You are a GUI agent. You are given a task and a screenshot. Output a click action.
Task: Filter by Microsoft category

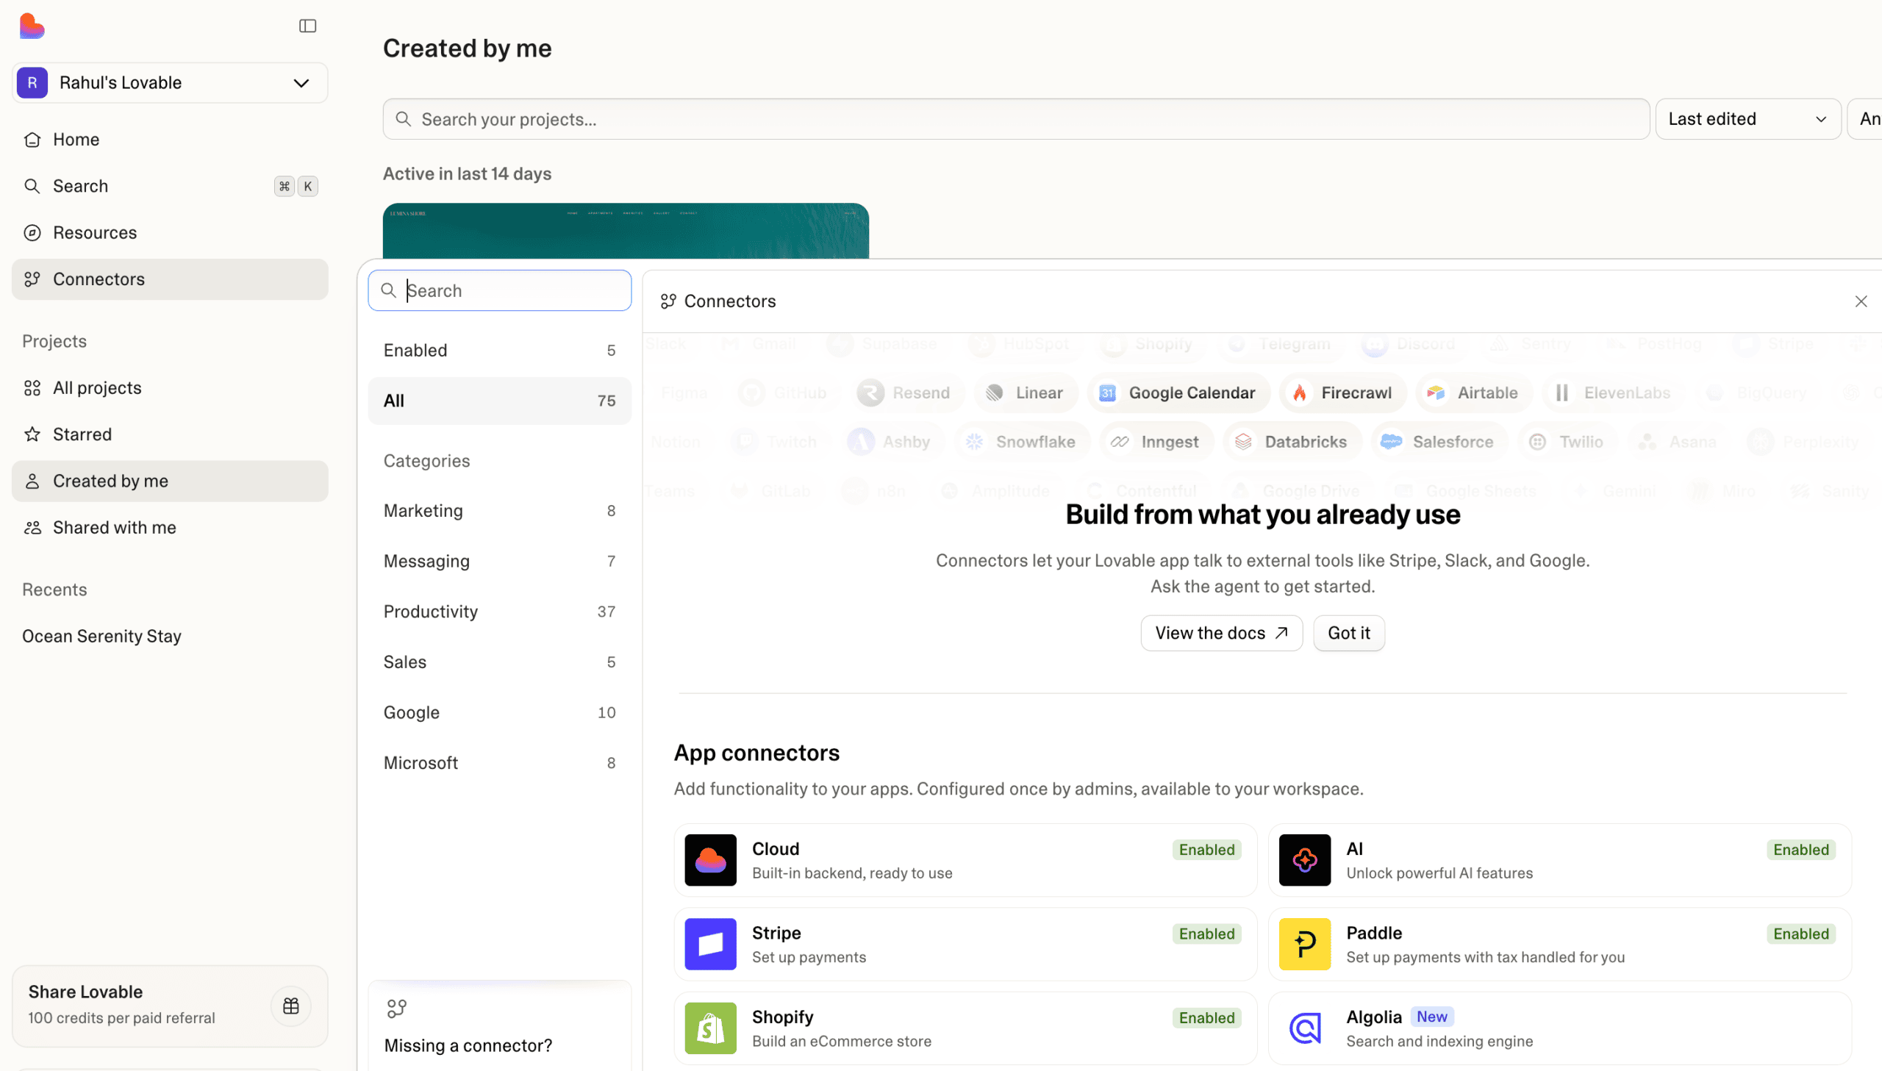(499, 763)
